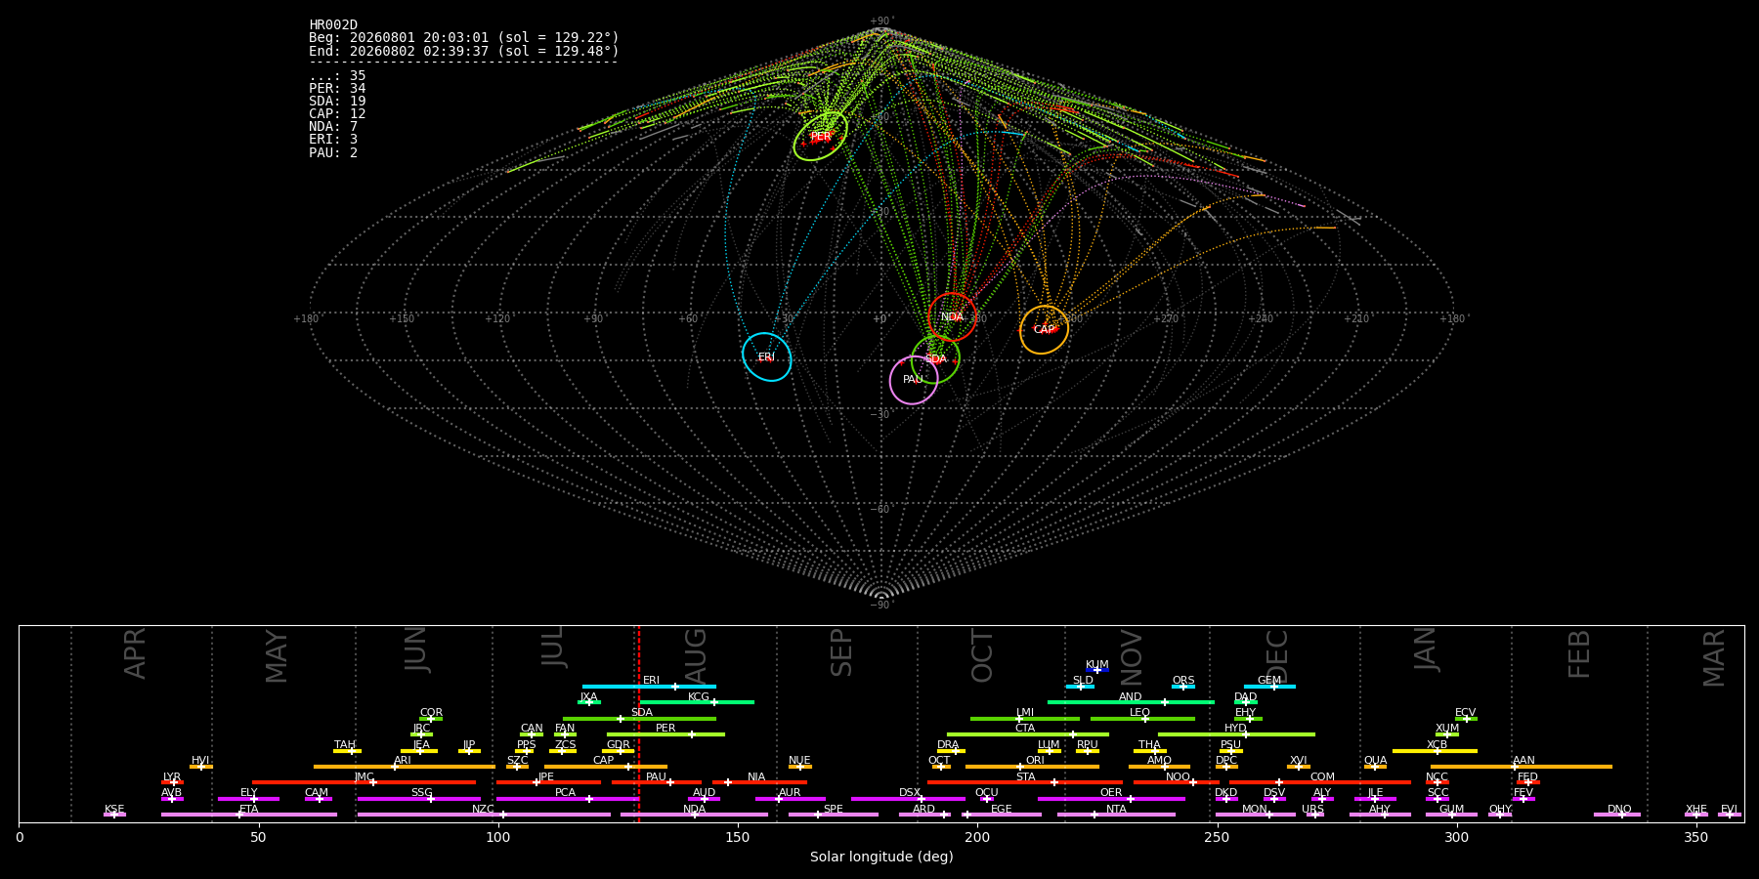Click the STA red shower bar
This screenshot has height=879, width=1759.
[1025, 782]
